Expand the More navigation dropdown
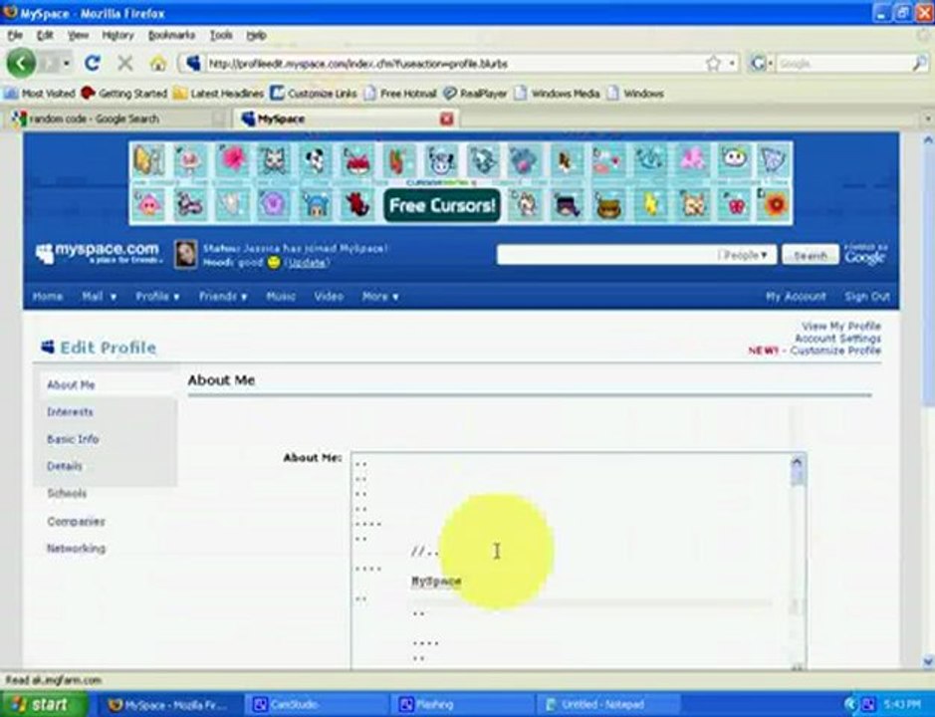The image size is (935, 717). [x=380, y=297]
